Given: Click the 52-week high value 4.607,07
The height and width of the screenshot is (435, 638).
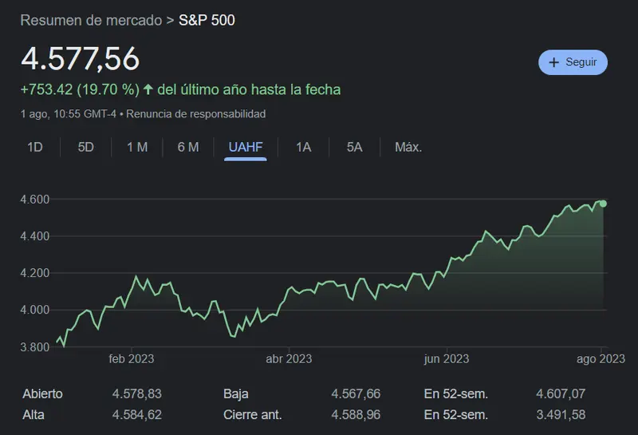Looking at the screenshot, I should click(561, 393).
